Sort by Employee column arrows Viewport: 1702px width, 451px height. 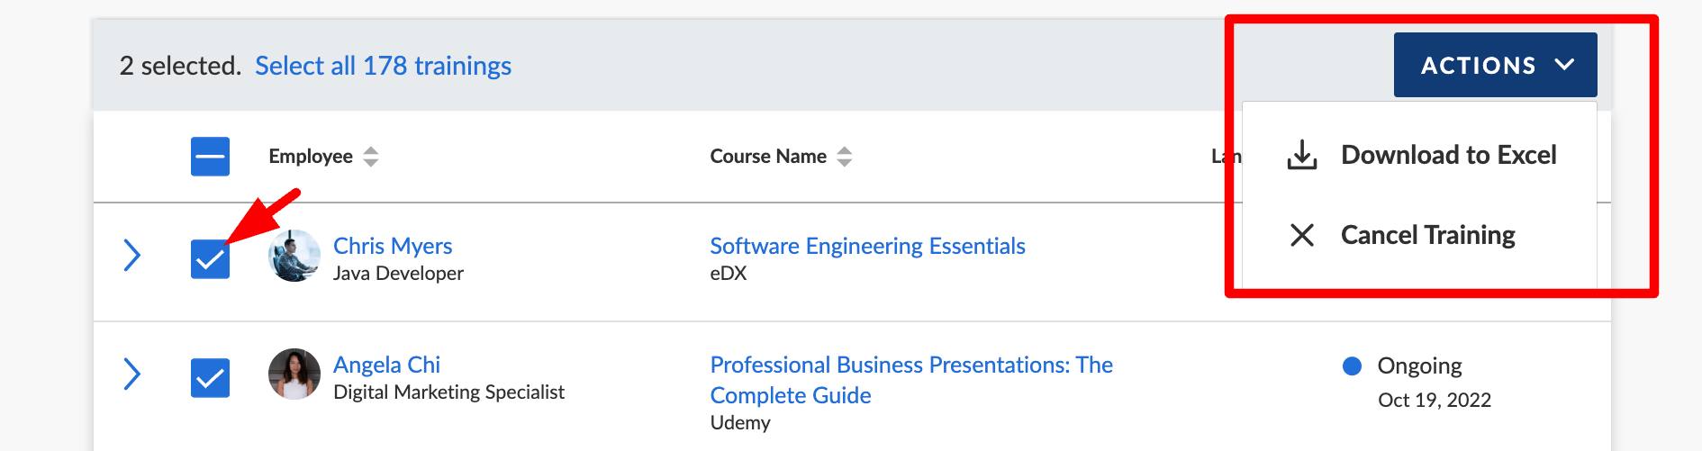371,157
